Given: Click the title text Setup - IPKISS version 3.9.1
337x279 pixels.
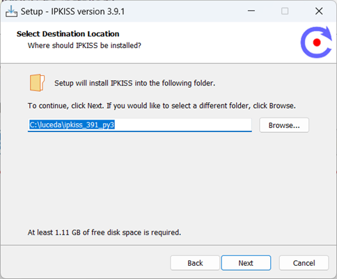Looking at the screenshot, I should (x=72, y=11).
